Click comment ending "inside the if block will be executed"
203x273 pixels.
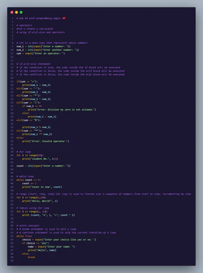(x=68, y=67)
